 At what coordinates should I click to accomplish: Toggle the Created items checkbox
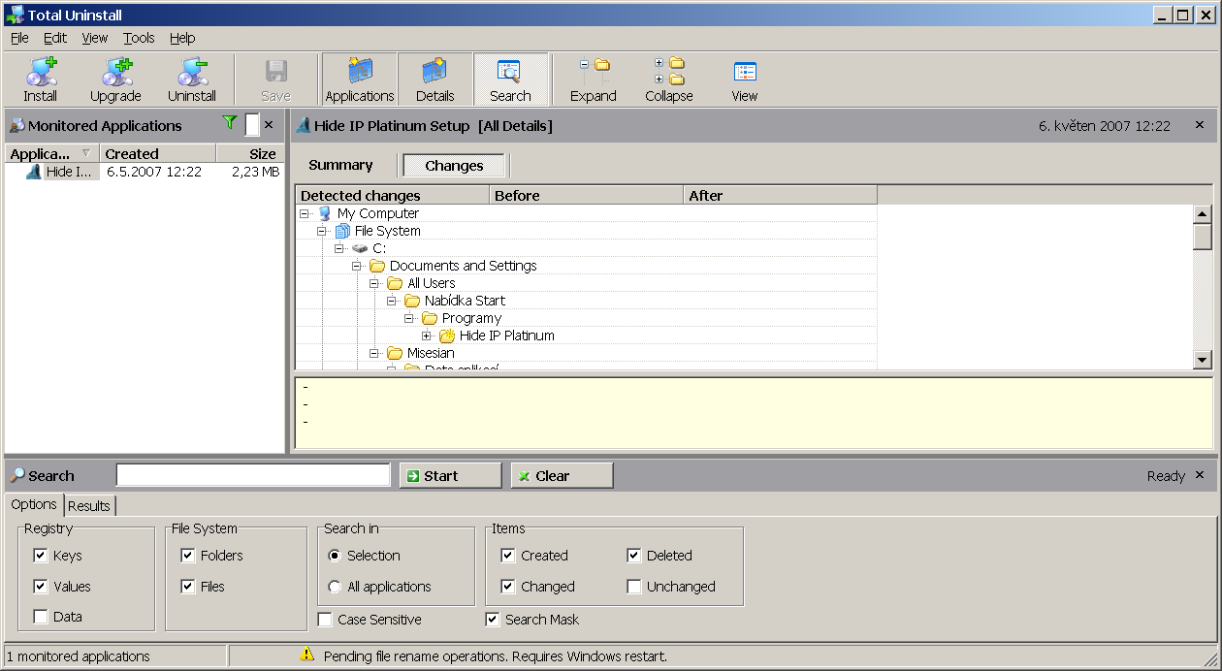(508, 556)
